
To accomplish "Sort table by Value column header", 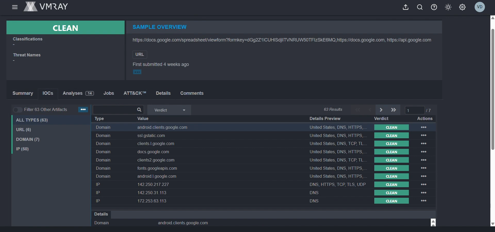I will pos(143,118).
